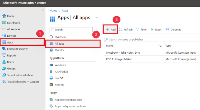
Task: Open Groups in the sidebar
Action: [11, 69]
